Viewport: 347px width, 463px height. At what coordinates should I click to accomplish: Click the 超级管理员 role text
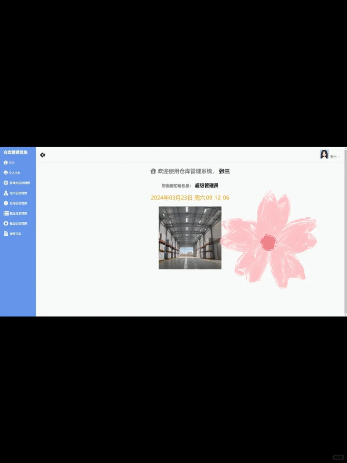(x=207, y=185)
